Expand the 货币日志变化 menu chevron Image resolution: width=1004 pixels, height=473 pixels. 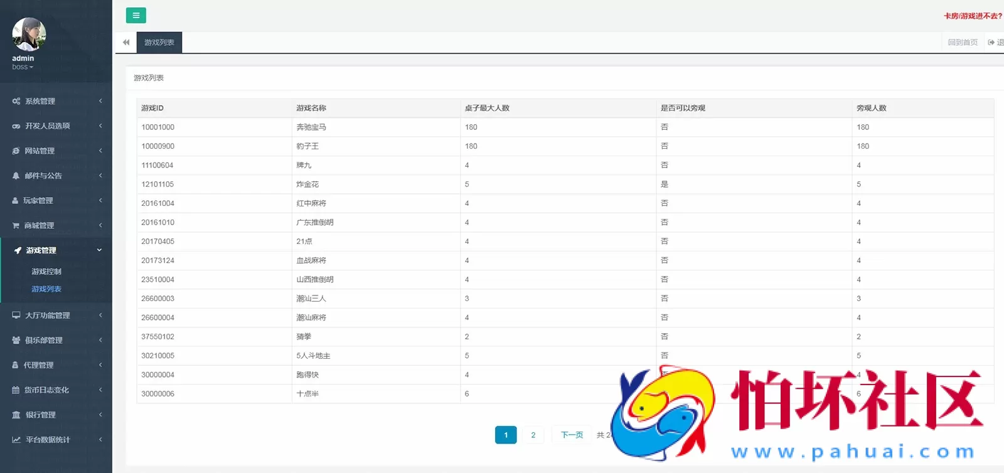(100, 390)
